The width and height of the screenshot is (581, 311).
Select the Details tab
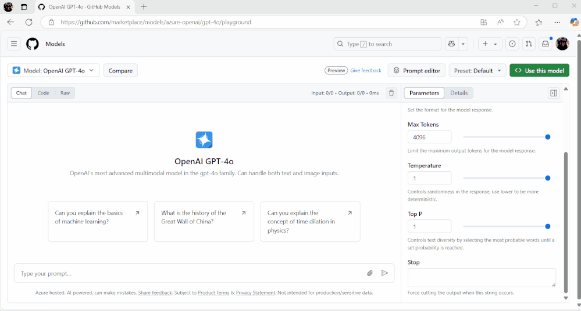click(459, 93)
